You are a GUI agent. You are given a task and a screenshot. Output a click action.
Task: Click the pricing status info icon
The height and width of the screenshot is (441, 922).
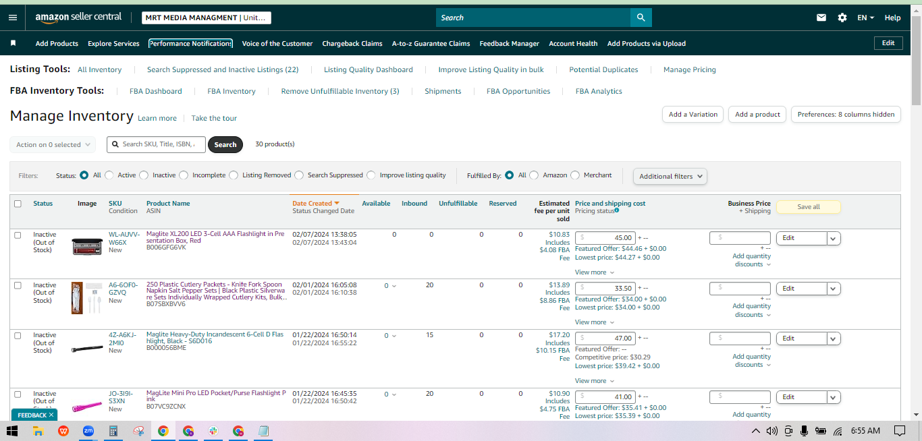pyautogui.click(x=617, y=210)
